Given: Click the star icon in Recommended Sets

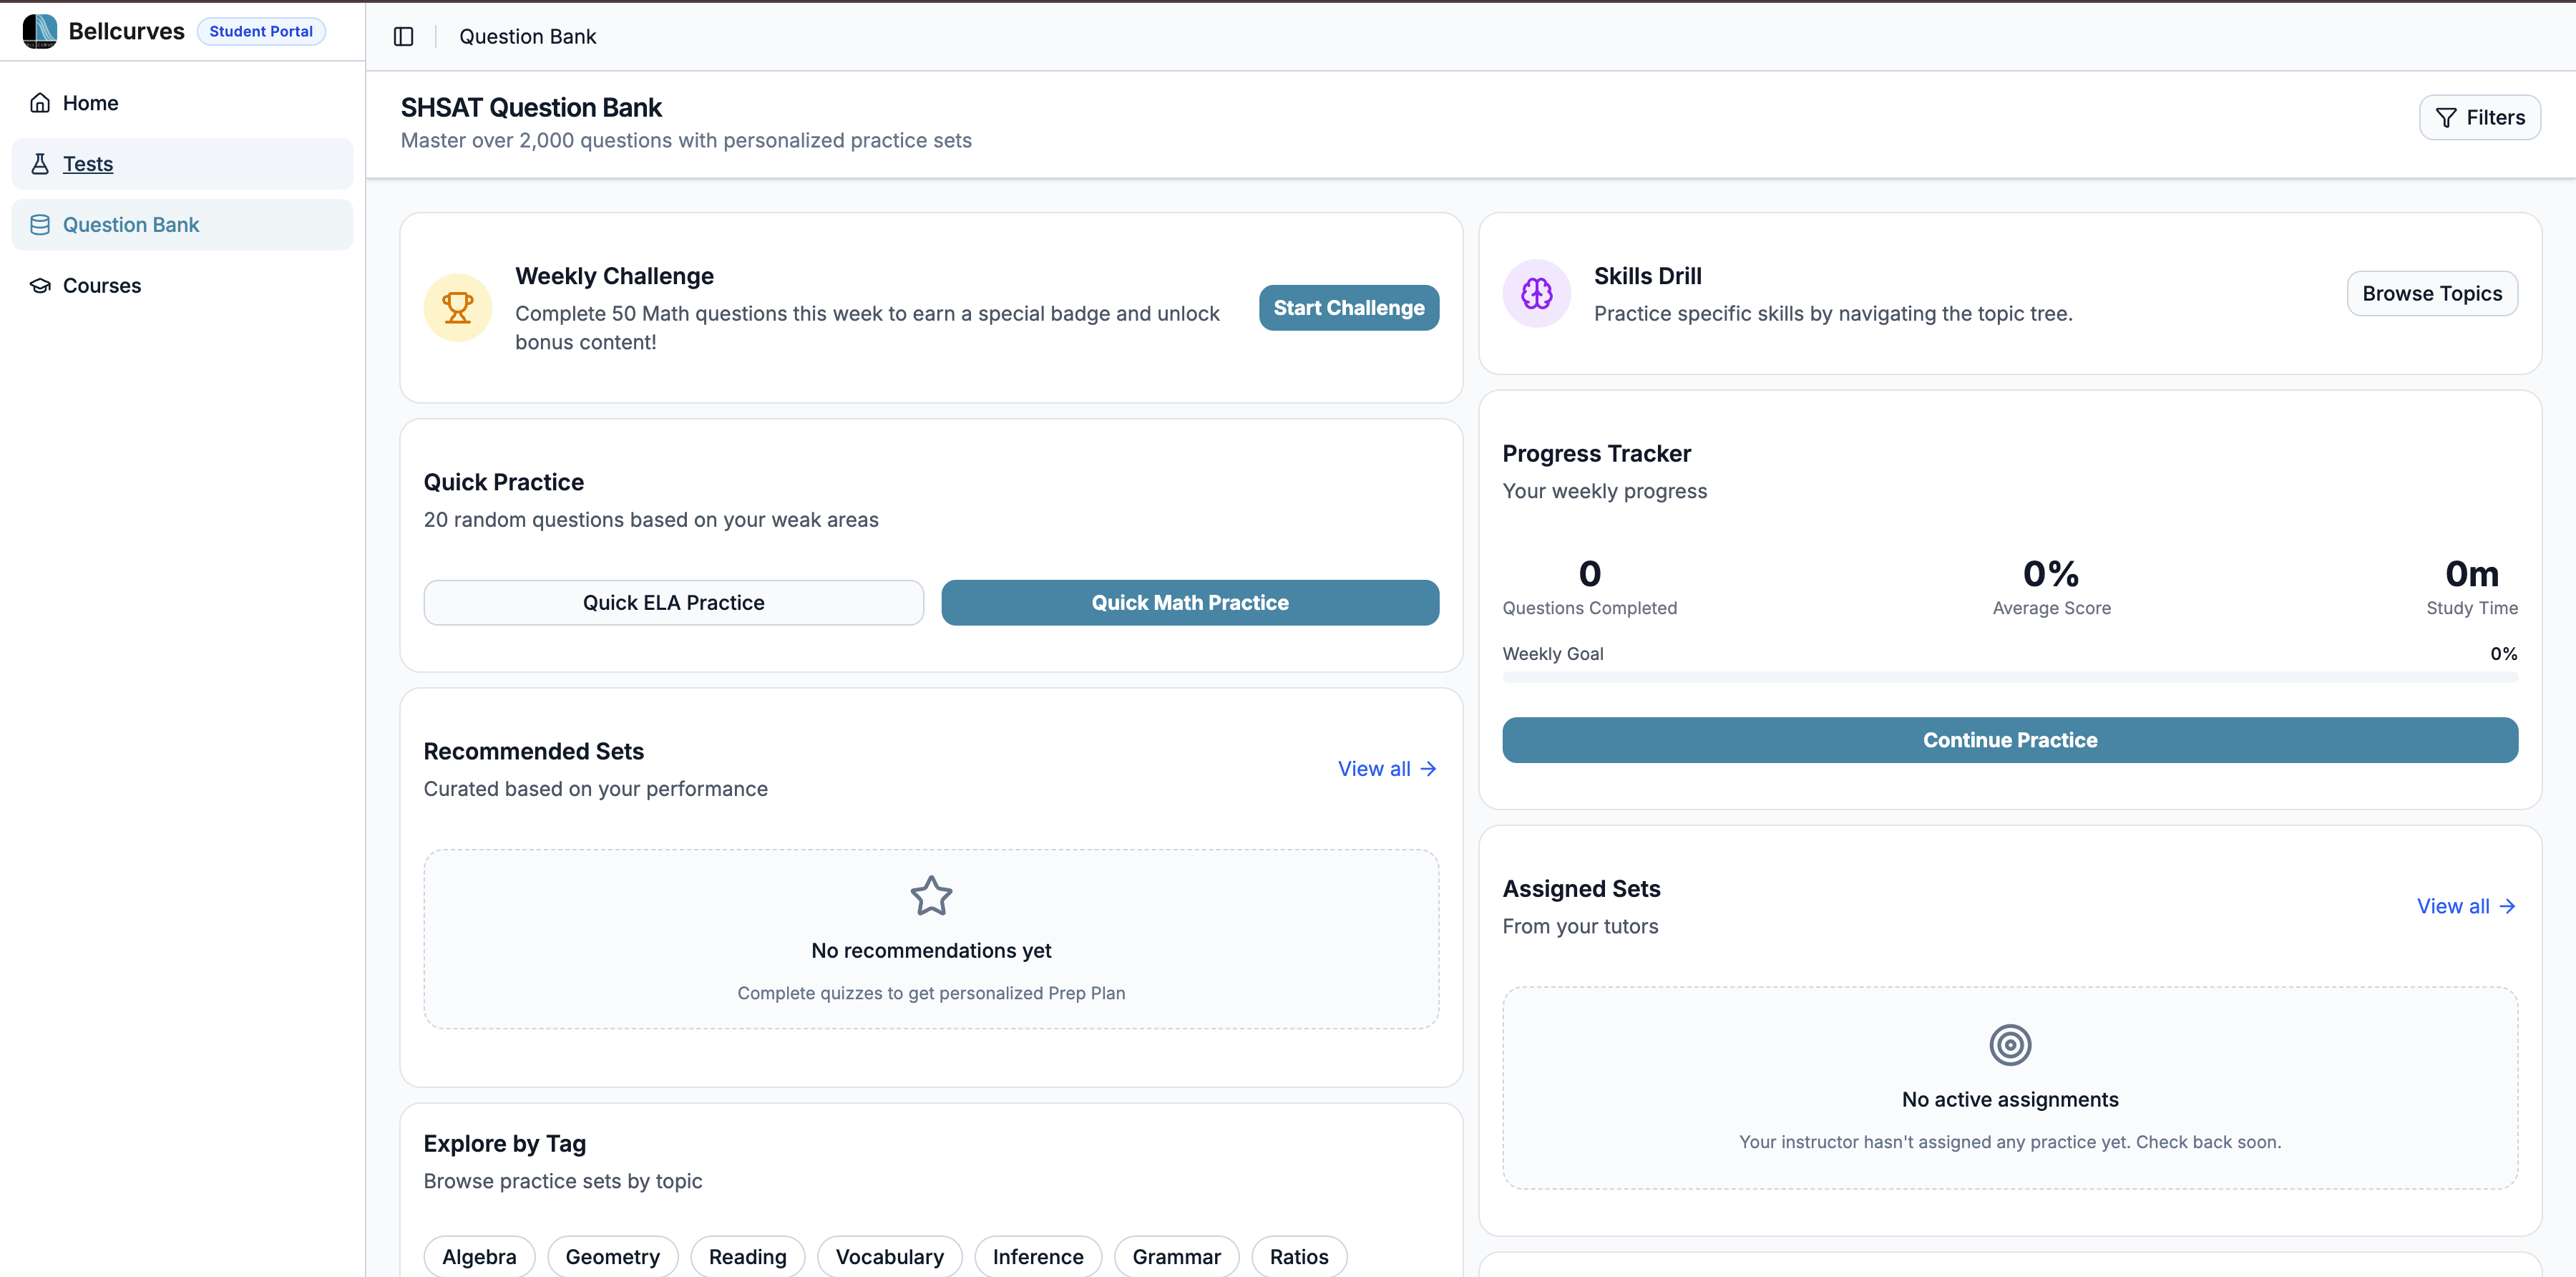Looking at the screenshot, I should pos(931,896).
